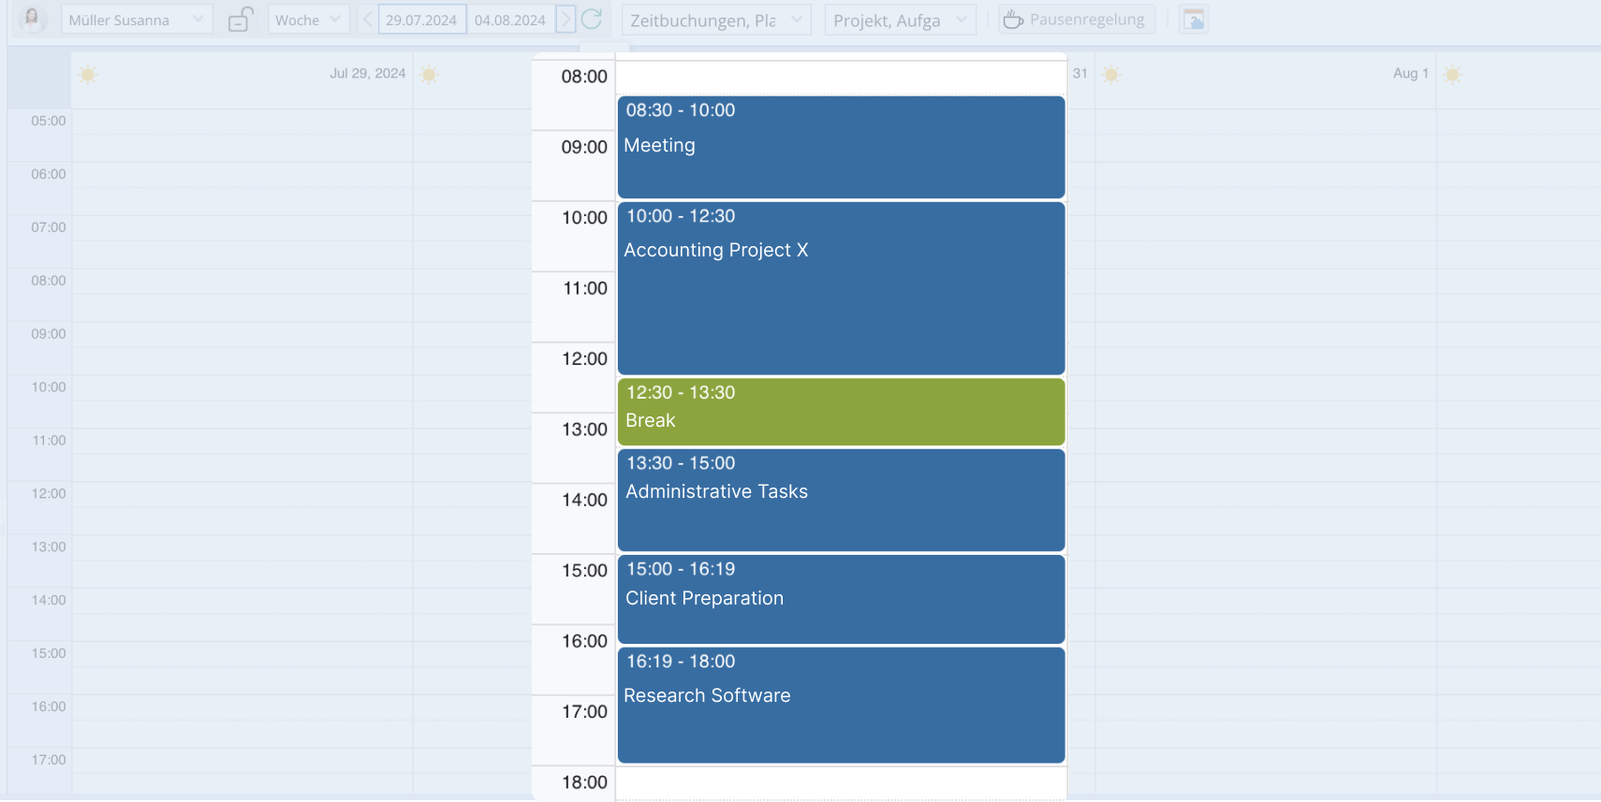
Task: Go to next week arrow
Action: 565,20
